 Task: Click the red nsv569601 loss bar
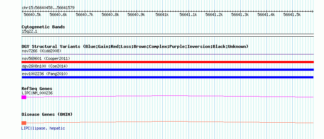[167, 62]
